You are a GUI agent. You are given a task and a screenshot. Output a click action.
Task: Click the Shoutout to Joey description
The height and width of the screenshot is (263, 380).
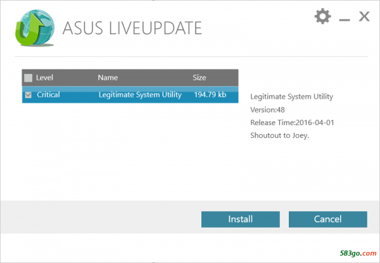281,135
